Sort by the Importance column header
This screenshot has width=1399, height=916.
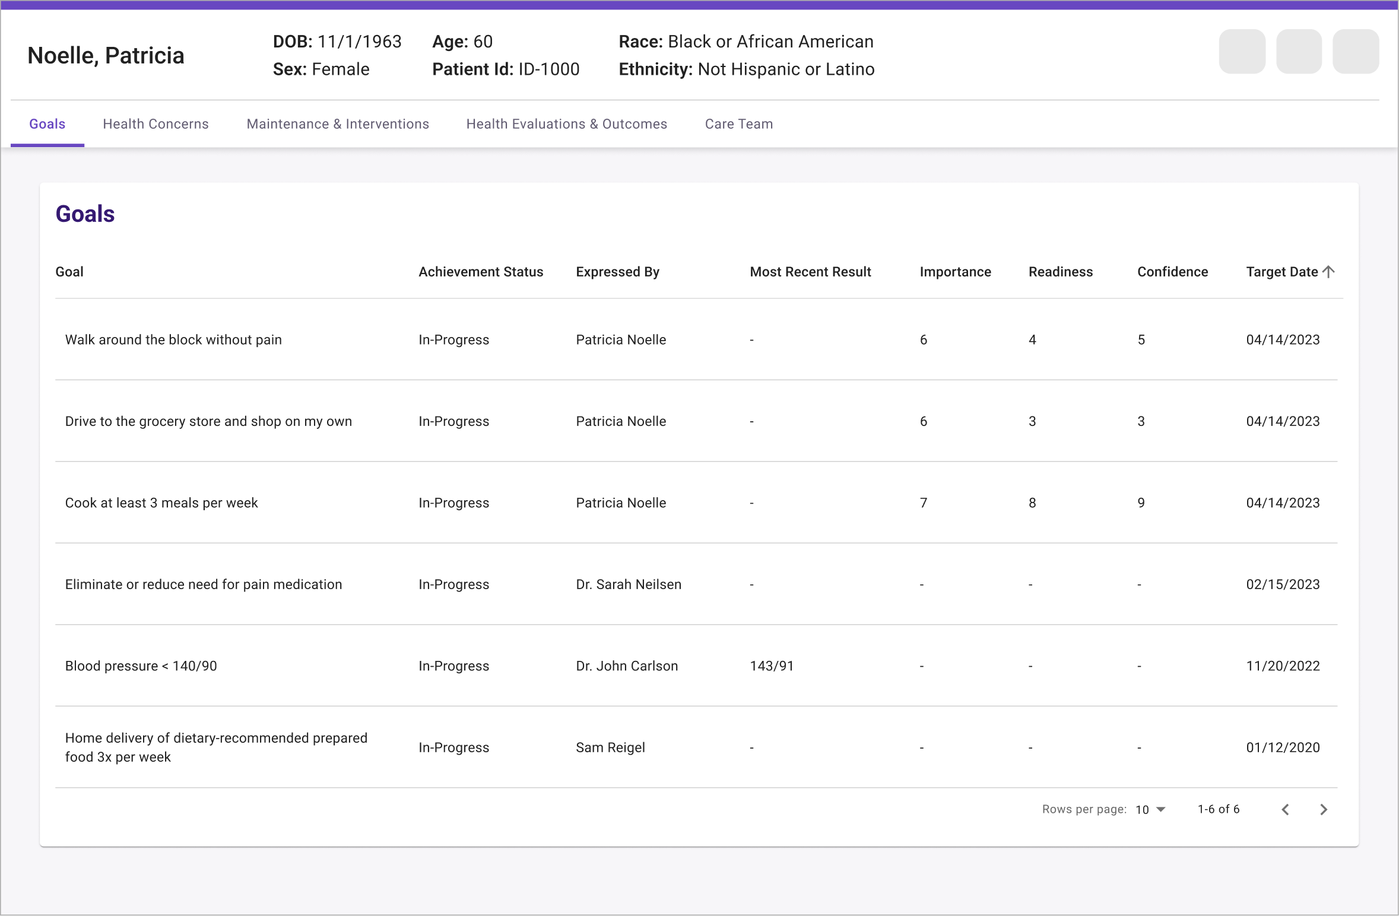955,272
